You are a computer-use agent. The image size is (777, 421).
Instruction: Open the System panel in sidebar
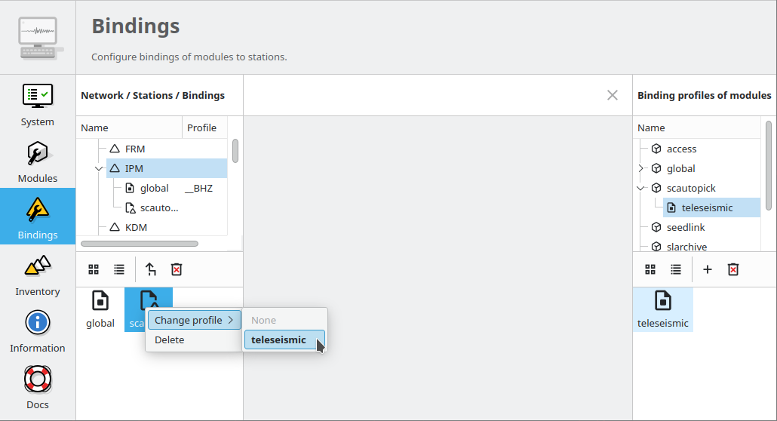38,105
